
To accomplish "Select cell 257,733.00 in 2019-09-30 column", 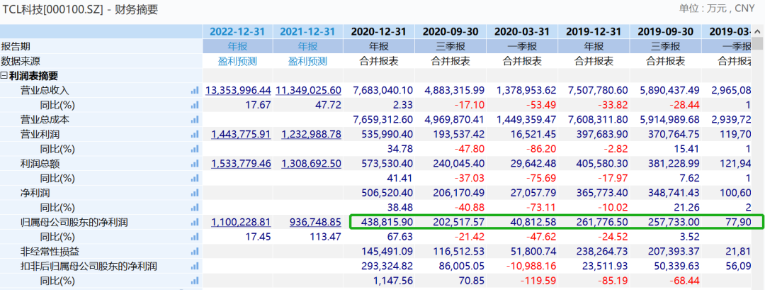I will tap(674, 222).
